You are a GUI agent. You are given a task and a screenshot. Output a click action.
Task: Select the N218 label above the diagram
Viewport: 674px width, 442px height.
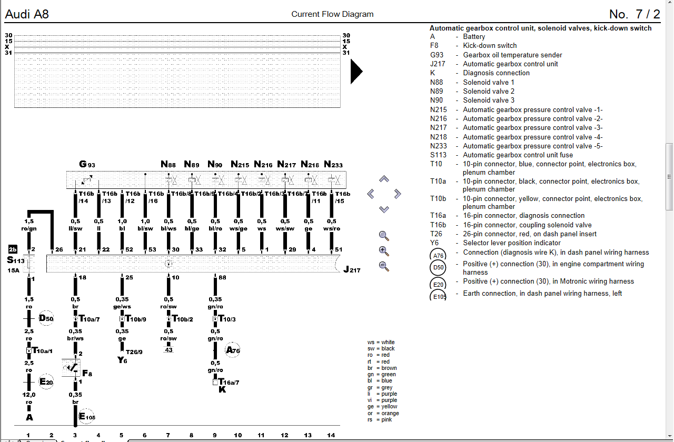coord(310,165)
